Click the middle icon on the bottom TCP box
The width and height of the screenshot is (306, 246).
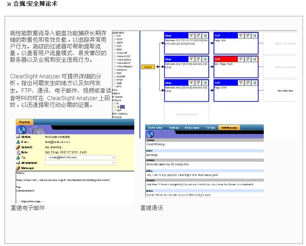[x=247, y=82]
